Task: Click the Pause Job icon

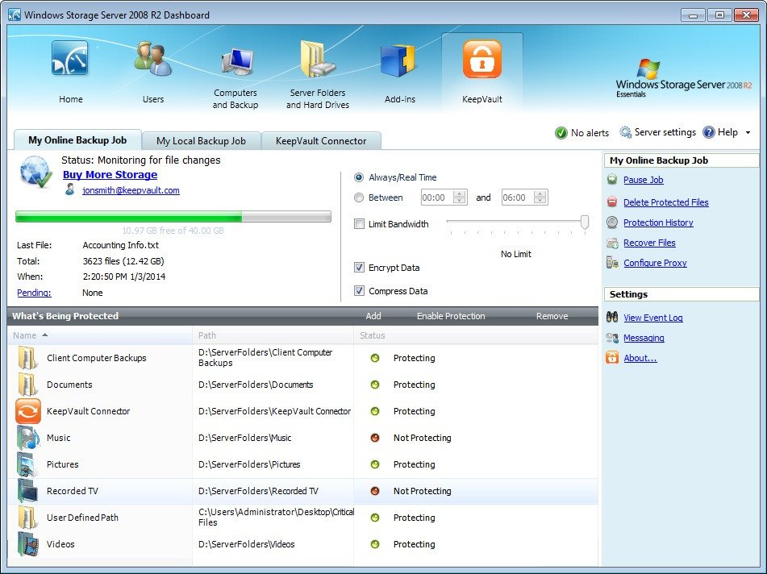Action: pos(612,180)
